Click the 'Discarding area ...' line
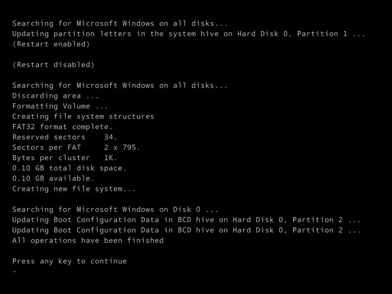The image size is (392, 294). click(x=56, y=96)
